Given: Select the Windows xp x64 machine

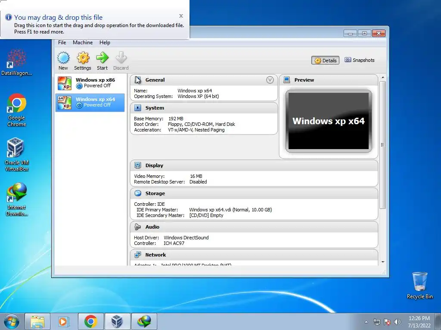Looking at the screenshot, I should click(x=90, y=102).
